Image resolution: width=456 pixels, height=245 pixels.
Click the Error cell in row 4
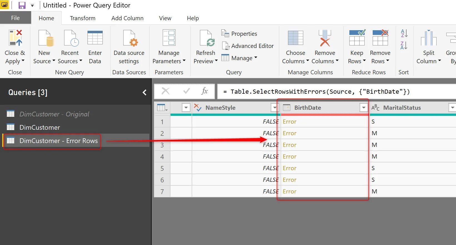click(325, 157)
